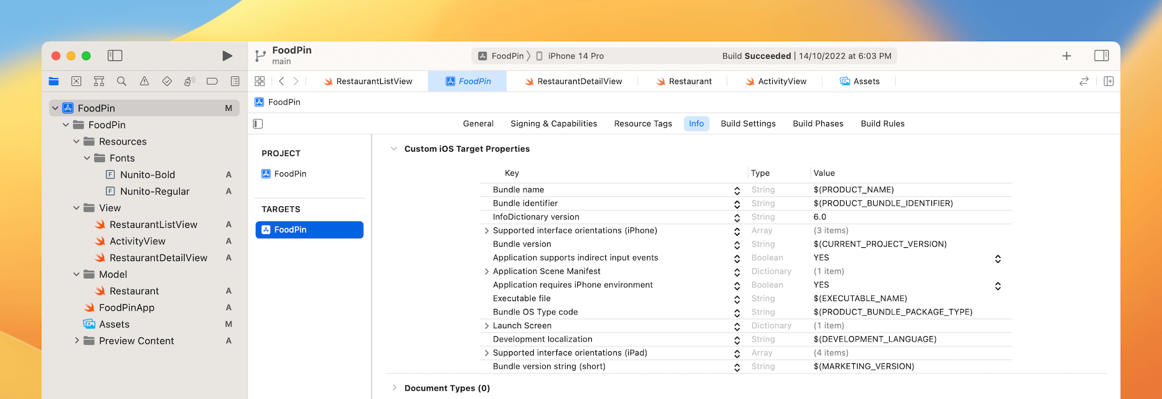Select FoodPin target
Viewport: 1162px width, 399px height.
click(x=309, y=230)
